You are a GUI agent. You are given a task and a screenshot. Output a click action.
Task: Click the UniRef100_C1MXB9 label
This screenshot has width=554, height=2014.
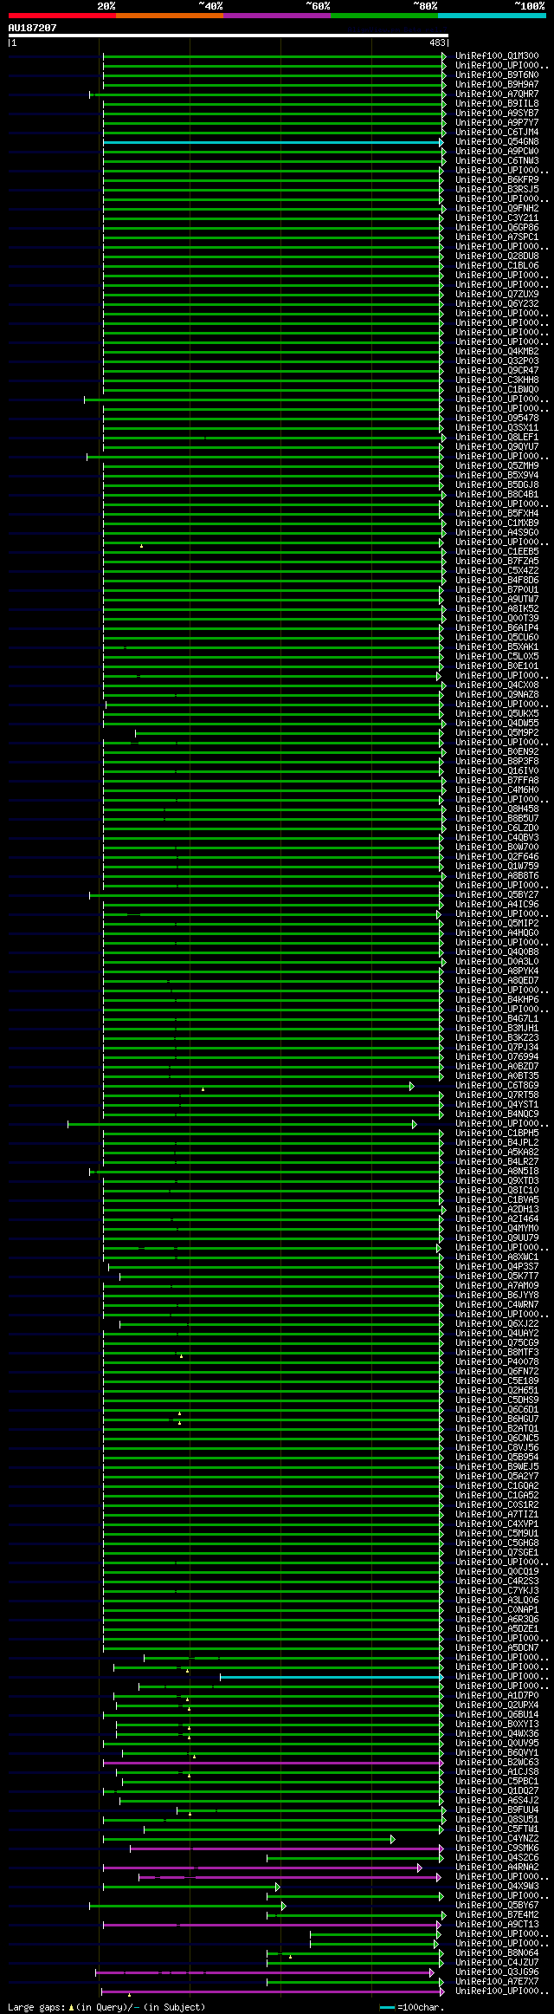tap(497, 523)
